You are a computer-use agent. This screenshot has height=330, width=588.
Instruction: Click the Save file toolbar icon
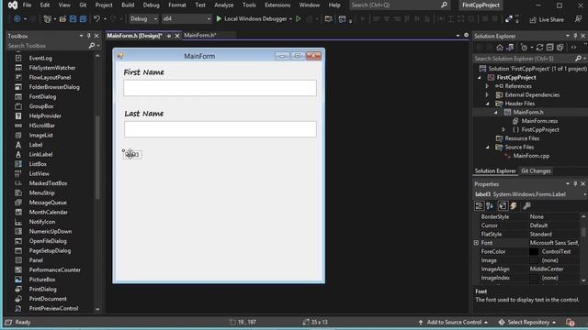[x=73, y=18]
